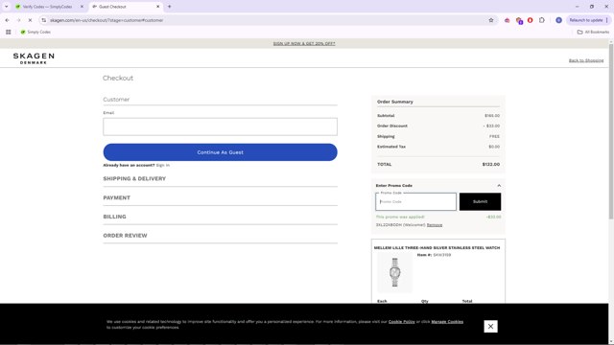This screenshot has width=614, height=345.
Task: Expand the Billing section
Action: 220,217
